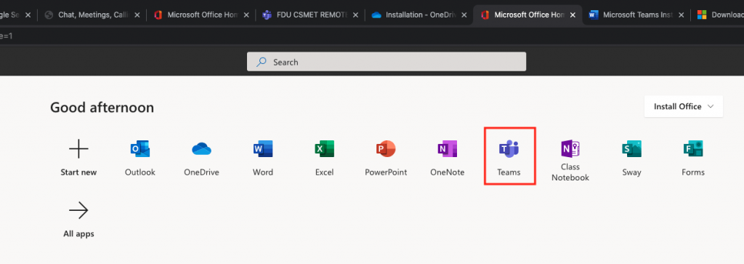Close the Chat, Meetings, Calling tab
The height and width of the screenshot is (264, 744).
137,15
